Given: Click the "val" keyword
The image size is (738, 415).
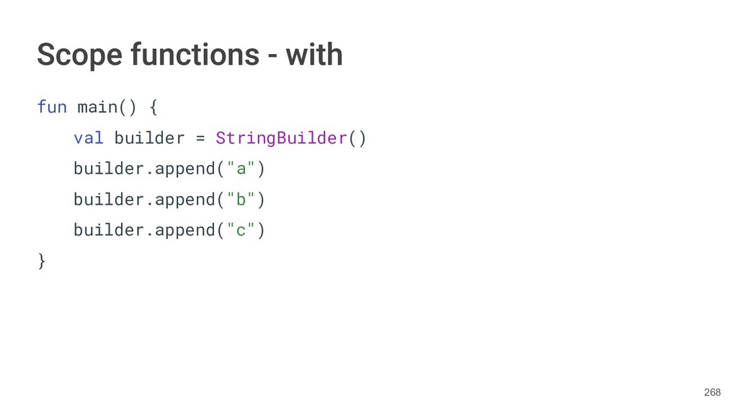Looking at the screenshot, I should [88, 138].
